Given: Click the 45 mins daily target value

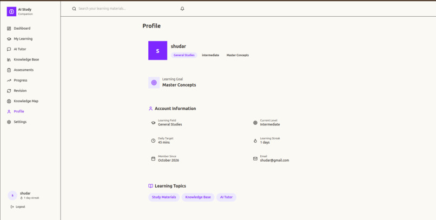Looking at the screenshot, I should pyautogui.click(x=164, y=143).
